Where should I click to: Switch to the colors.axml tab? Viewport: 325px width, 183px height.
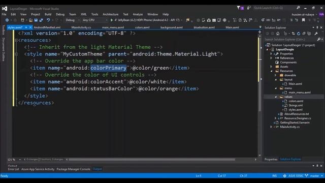(142, 27)
